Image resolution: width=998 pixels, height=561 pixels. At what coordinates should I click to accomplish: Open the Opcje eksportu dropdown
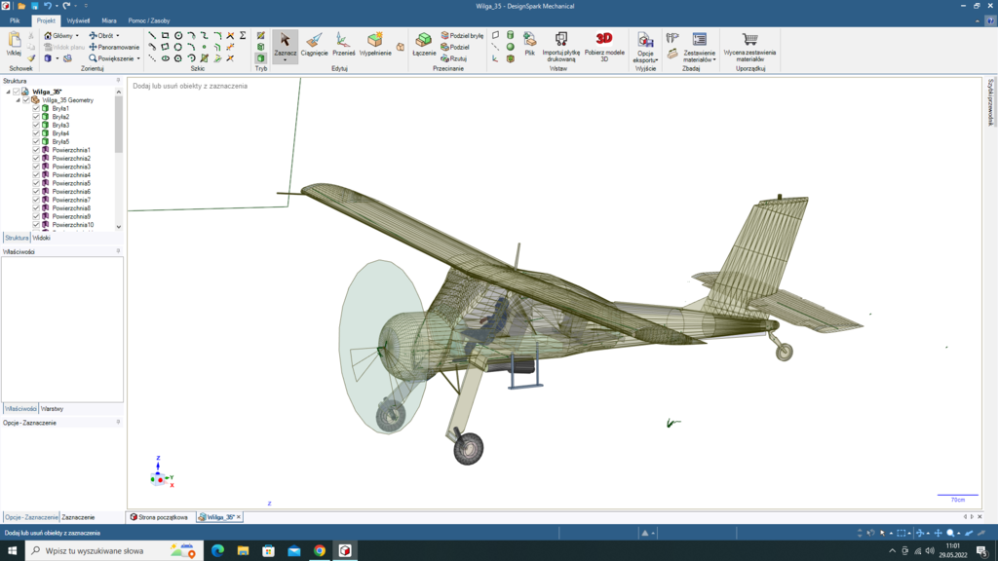tap(645, 58)
